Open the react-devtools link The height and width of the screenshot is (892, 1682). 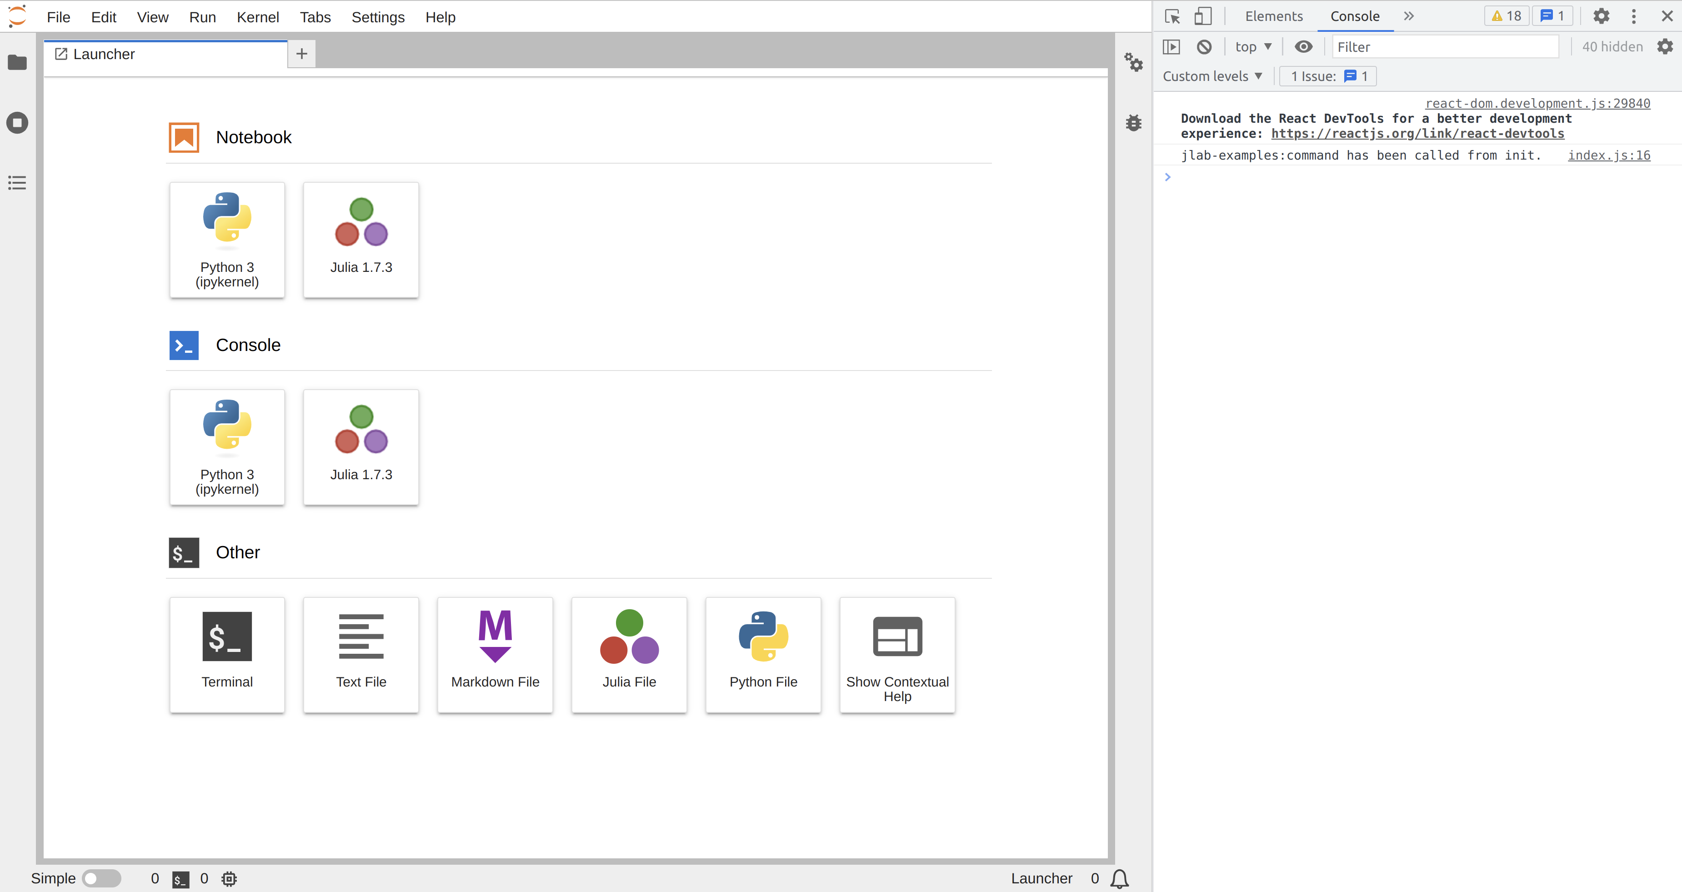[x=1417, y=134]
